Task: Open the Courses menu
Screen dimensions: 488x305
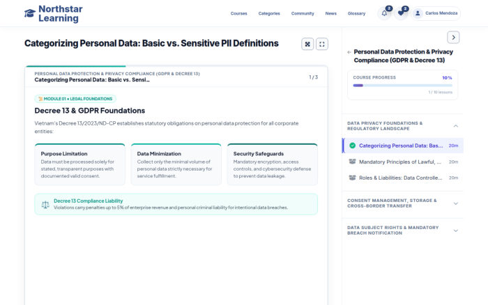Action: (x=238, y=13)
